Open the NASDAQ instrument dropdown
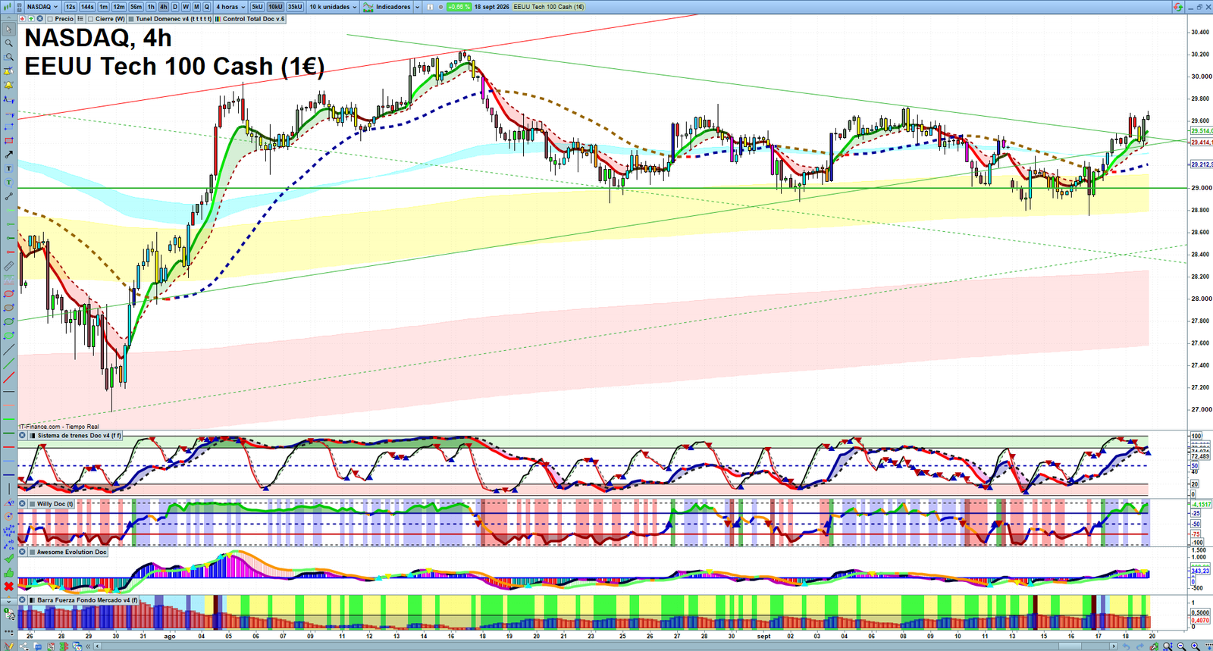 pos(42,7)
